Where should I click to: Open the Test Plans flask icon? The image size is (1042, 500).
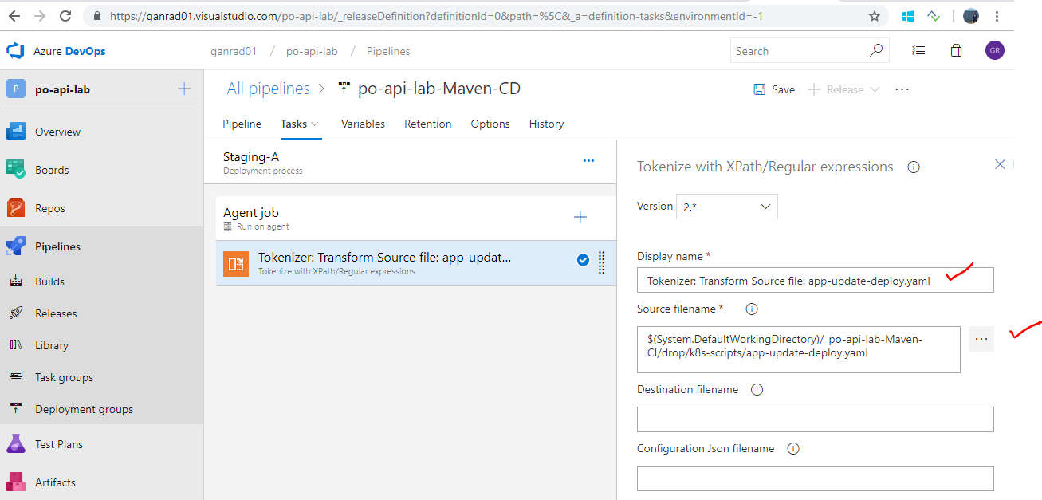pyautogui.click(x=16, y=444)
